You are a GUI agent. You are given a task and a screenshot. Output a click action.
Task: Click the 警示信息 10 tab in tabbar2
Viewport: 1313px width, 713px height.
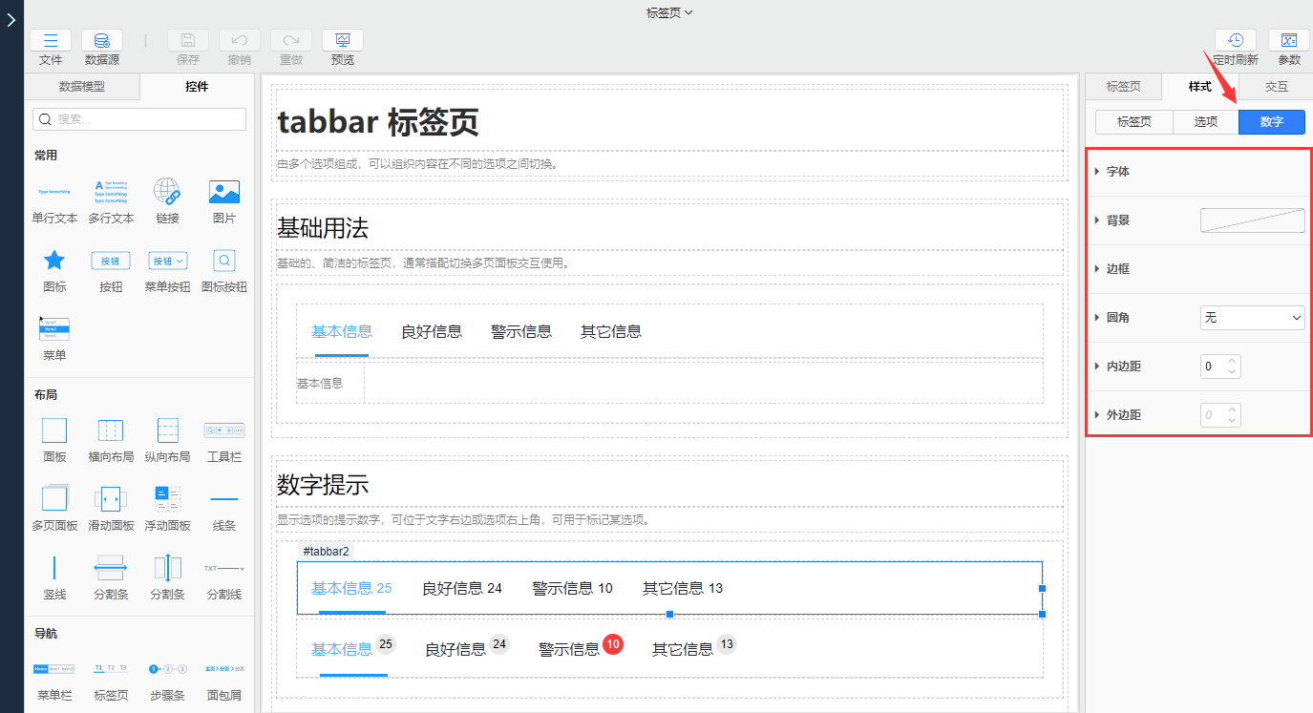572,588
